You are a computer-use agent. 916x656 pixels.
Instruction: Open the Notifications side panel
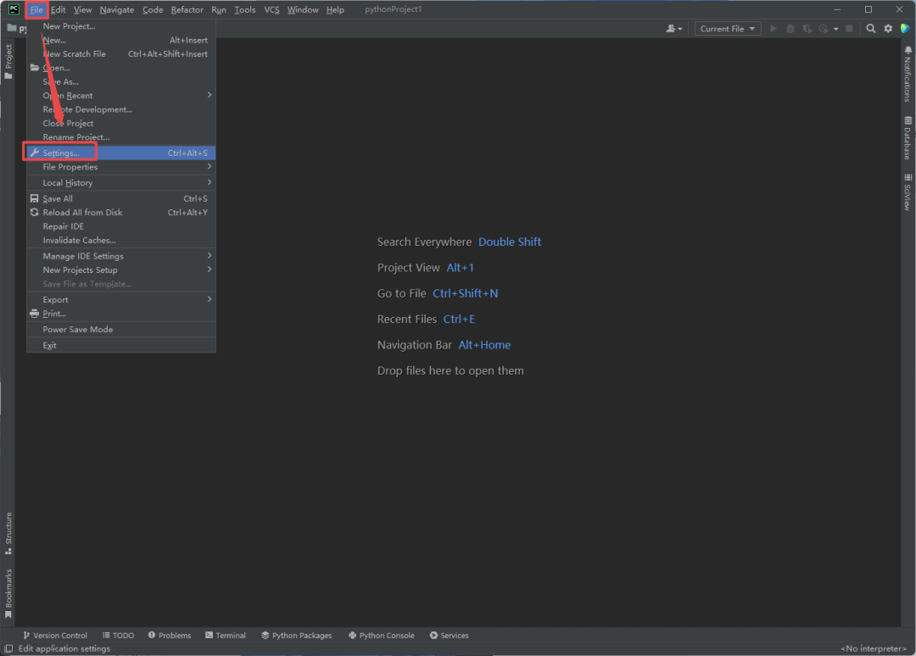[908, 74]
